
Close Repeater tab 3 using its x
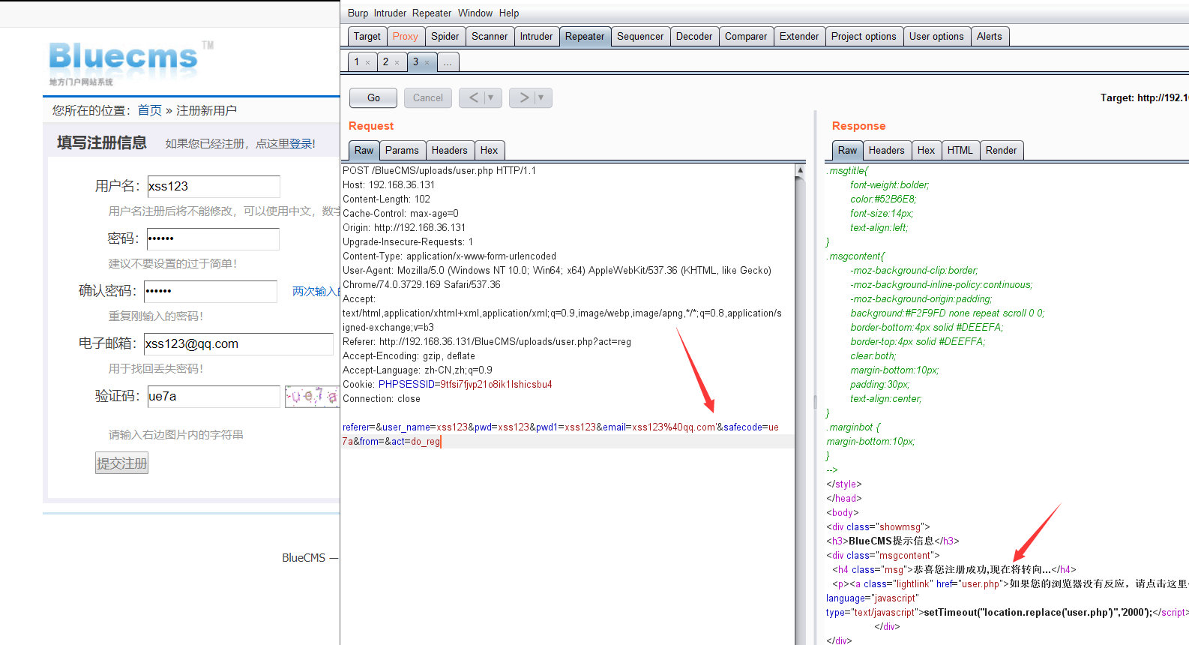tap(427, 62)
